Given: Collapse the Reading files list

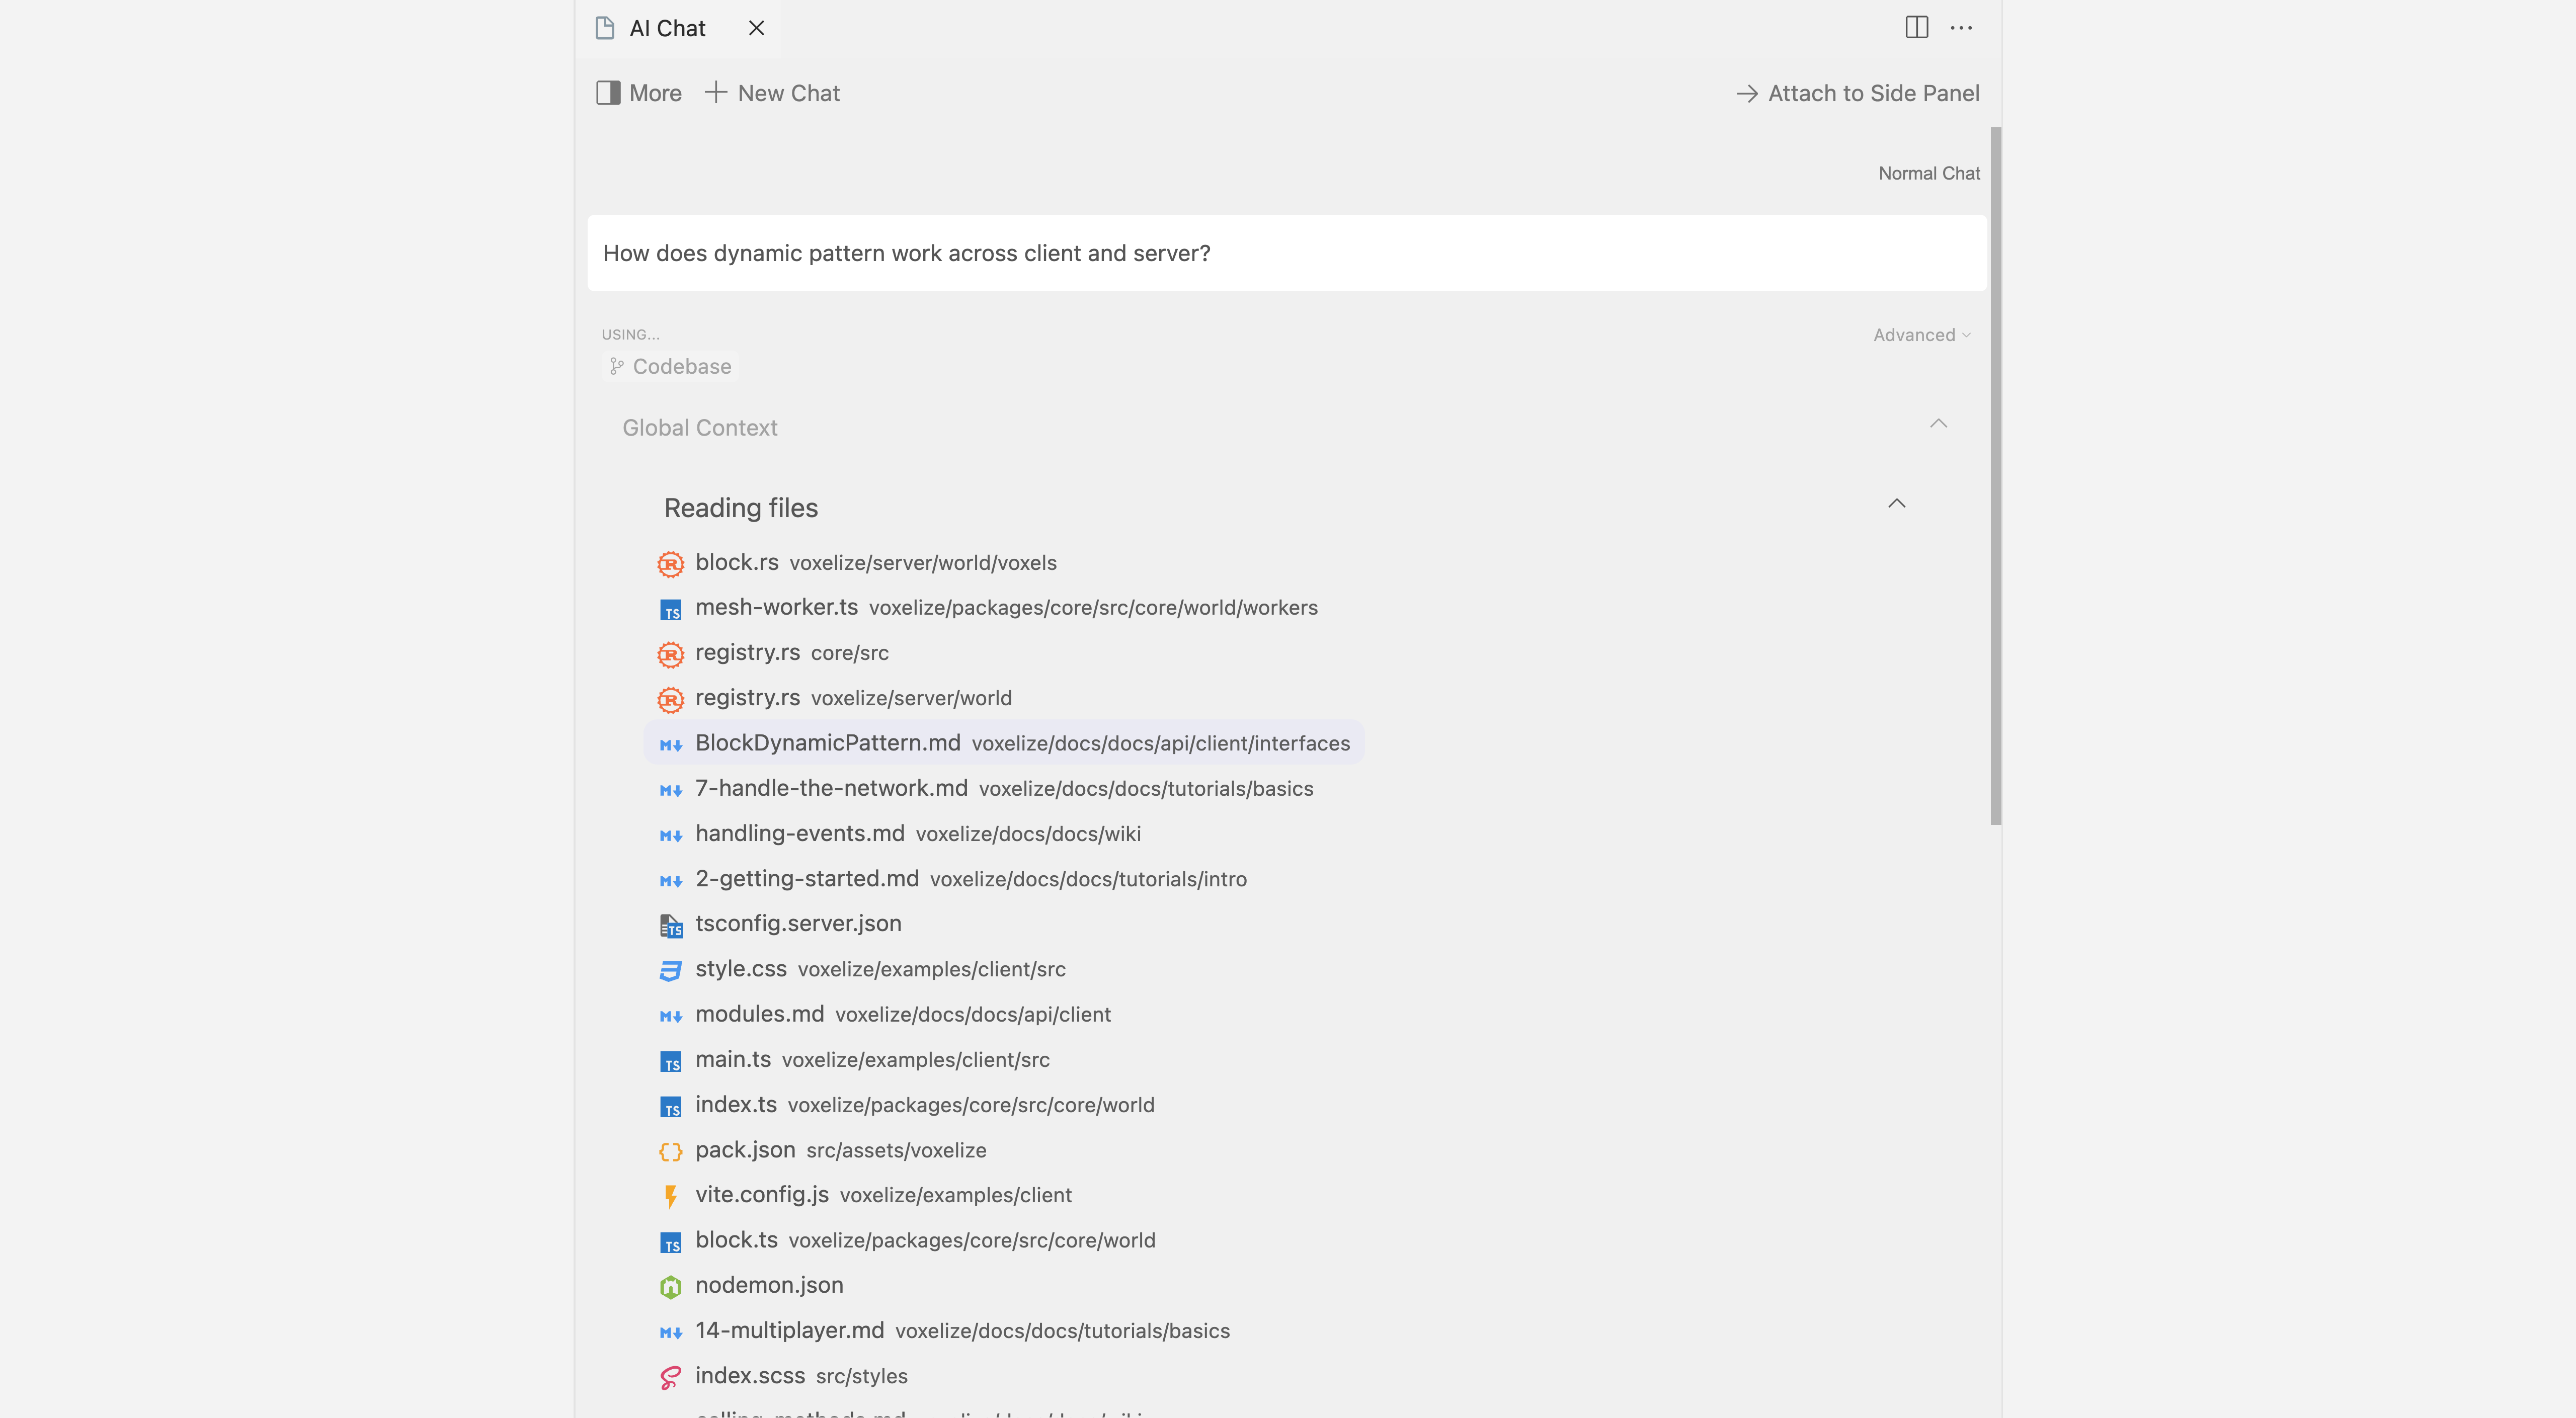Looking at the screenshot, I should click(1896, 504).
